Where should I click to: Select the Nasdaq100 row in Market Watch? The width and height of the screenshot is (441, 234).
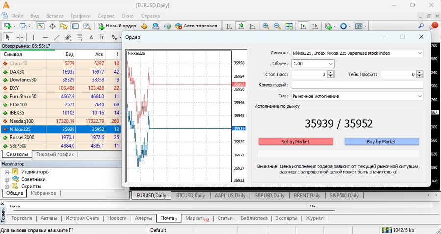pos(61,121)
